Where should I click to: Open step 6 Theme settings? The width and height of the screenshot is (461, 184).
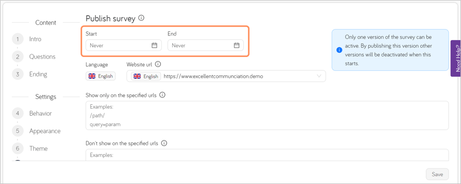pos(38,149)
